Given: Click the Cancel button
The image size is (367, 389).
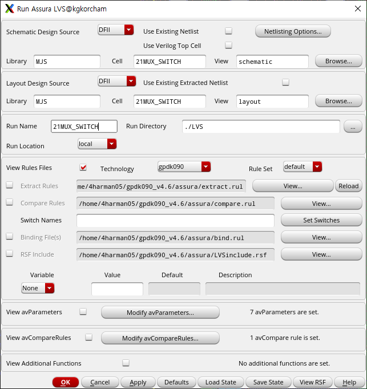Looking at the screenshot, I should point(100,382).
